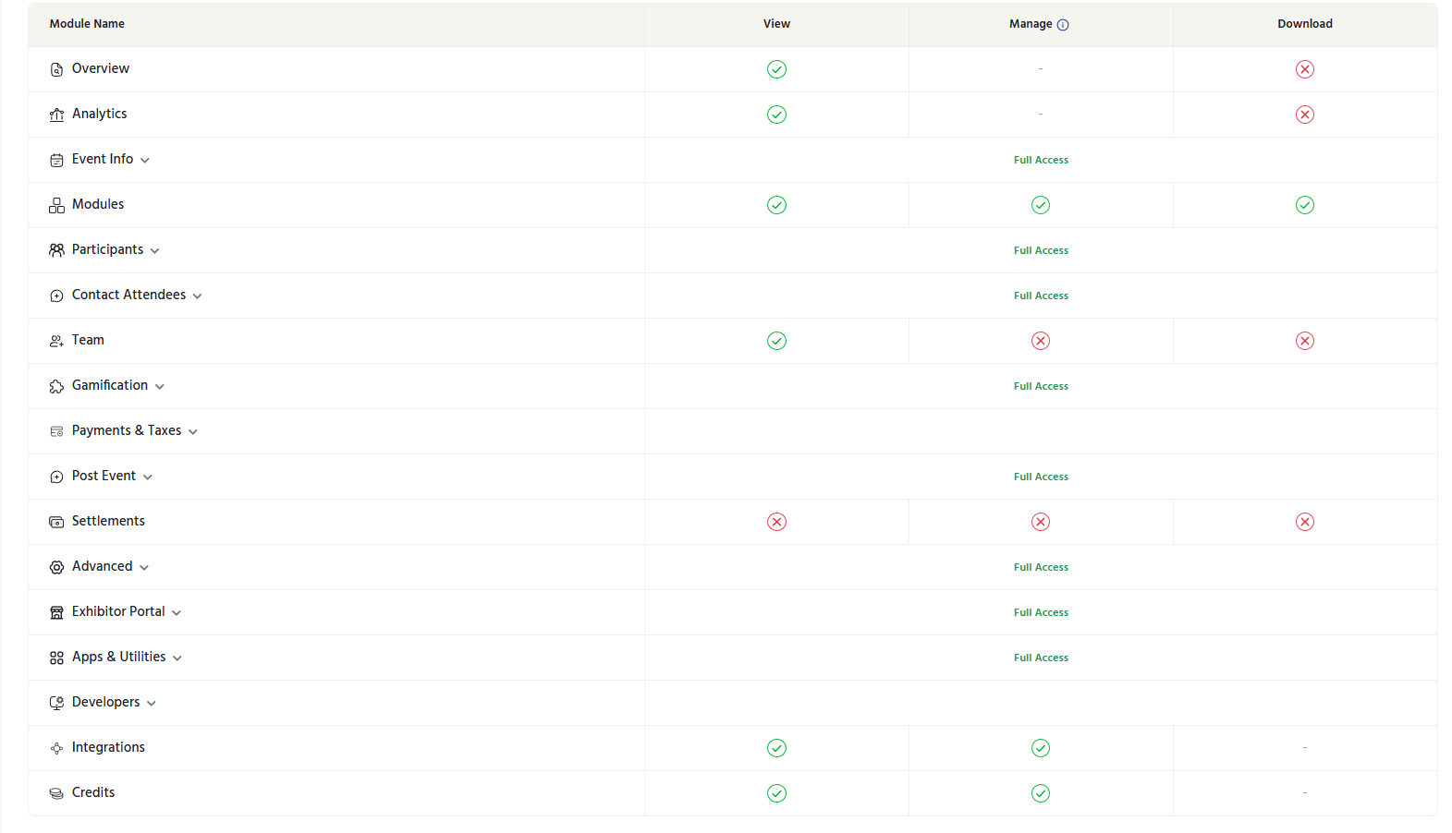Toggle View permission for Overview
Viewport: 1452px width, 833px height.
coord(776,69)
